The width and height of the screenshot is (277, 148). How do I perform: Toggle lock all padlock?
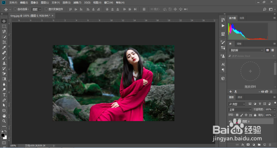255,115
